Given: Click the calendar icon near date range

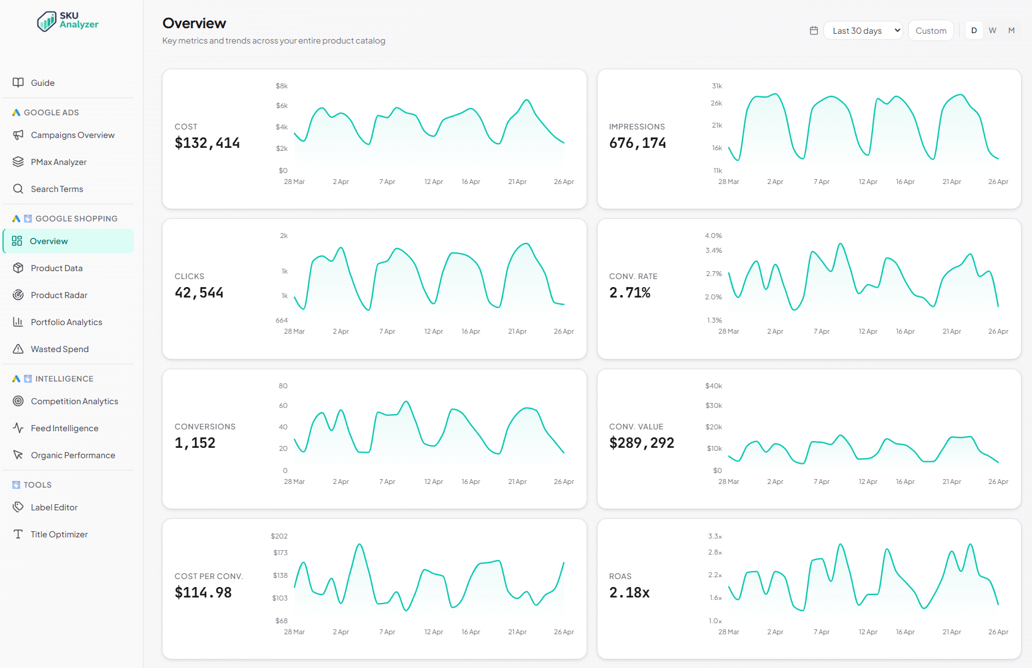Looking at the screenshot, I should [814, 30].
